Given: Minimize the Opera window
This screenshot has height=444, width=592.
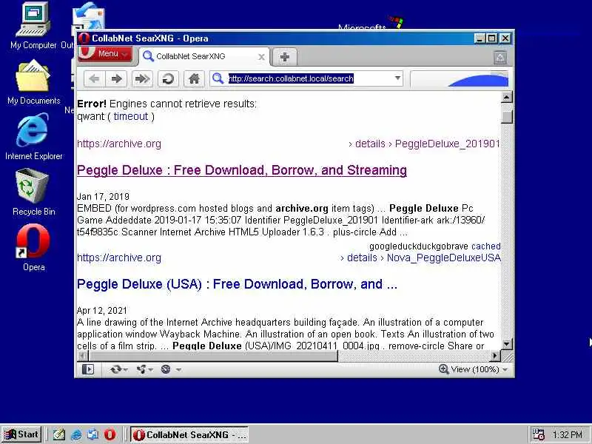Looking at the screenshot, I should (x=480, y=38).
